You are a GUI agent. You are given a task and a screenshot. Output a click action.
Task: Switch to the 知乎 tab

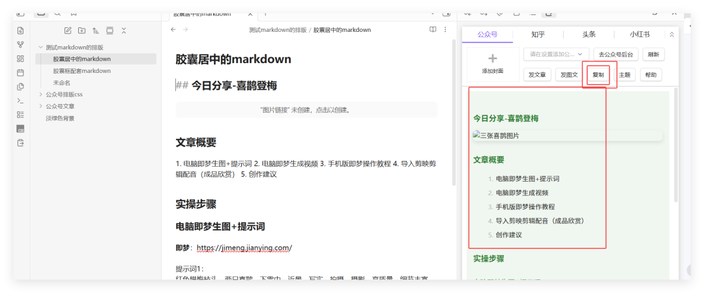[x=538, y=35]
